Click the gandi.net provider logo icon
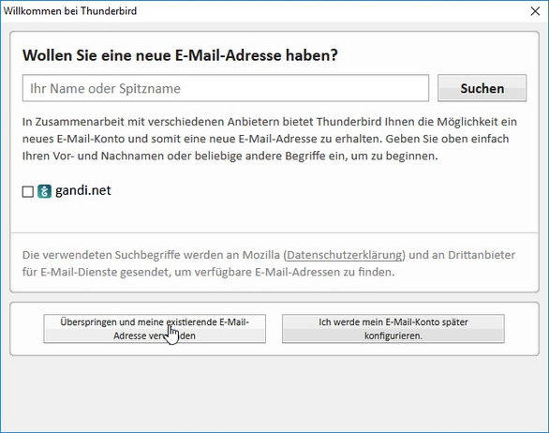 (x=44, y=191)
